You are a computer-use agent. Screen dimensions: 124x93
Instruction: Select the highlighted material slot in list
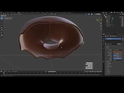pyautogui.click(x=113, y=39)
